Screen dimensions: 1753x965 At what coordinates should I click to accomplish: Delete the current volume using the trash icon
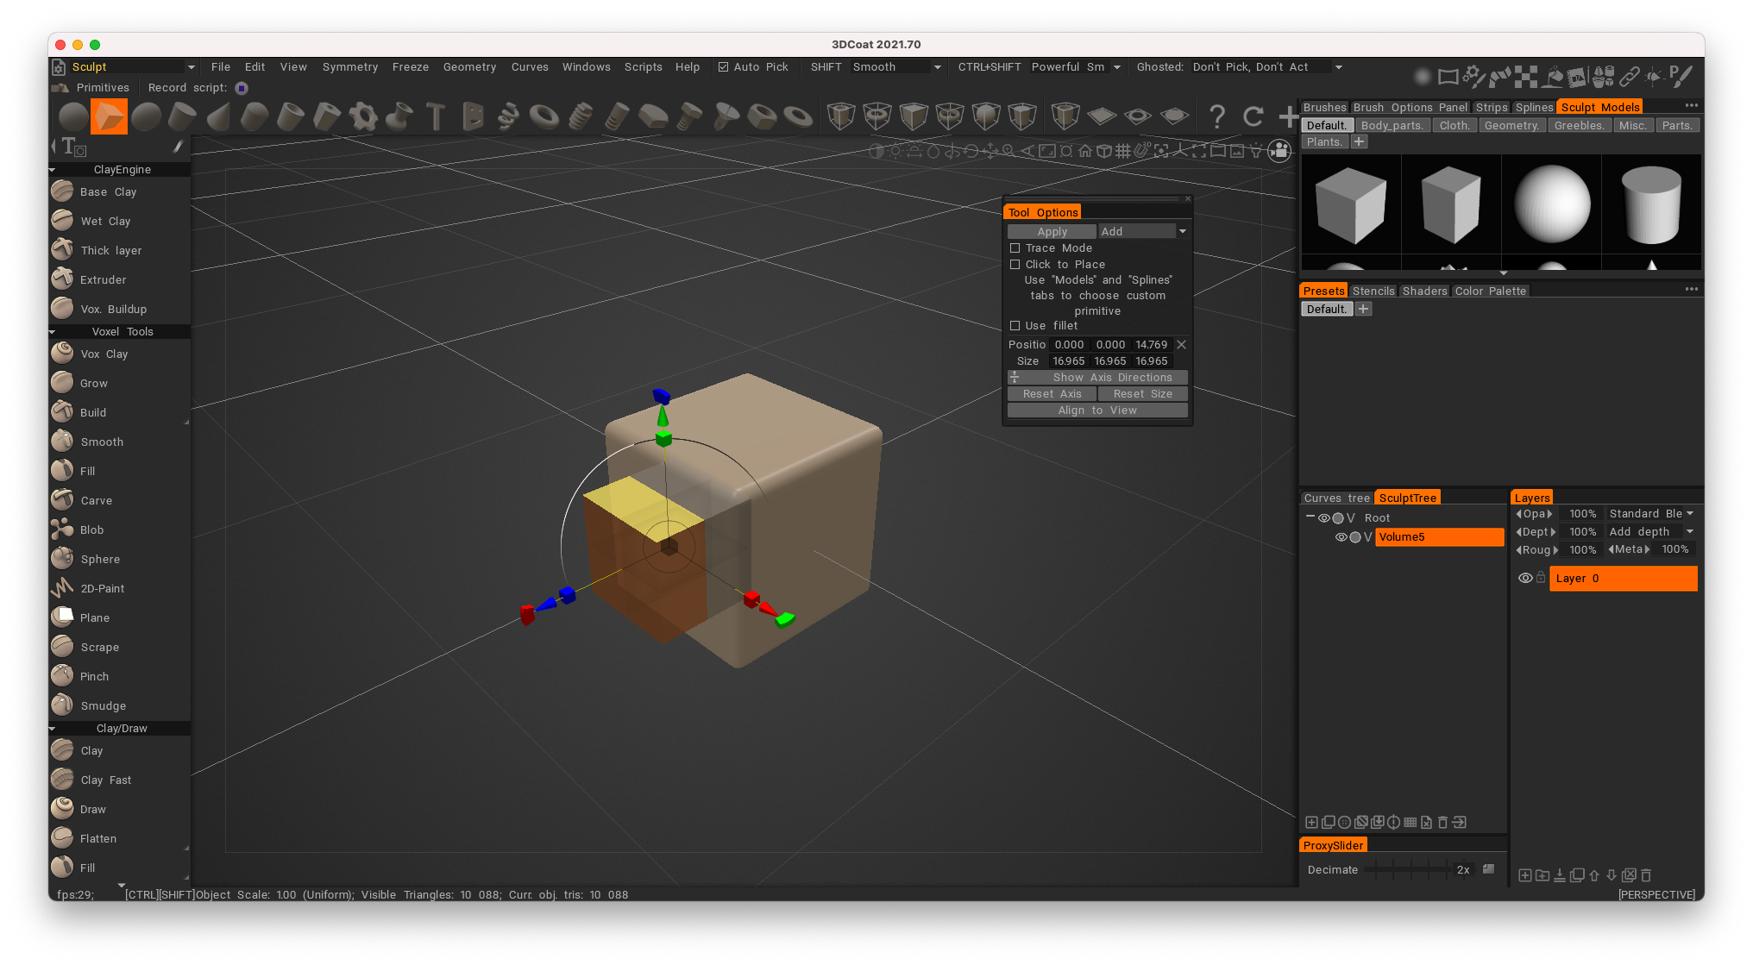[x=1442, y=822]
